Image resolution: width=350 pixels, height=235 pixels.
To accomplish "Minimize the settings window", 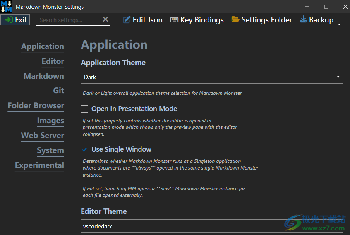I will (307, 7).
